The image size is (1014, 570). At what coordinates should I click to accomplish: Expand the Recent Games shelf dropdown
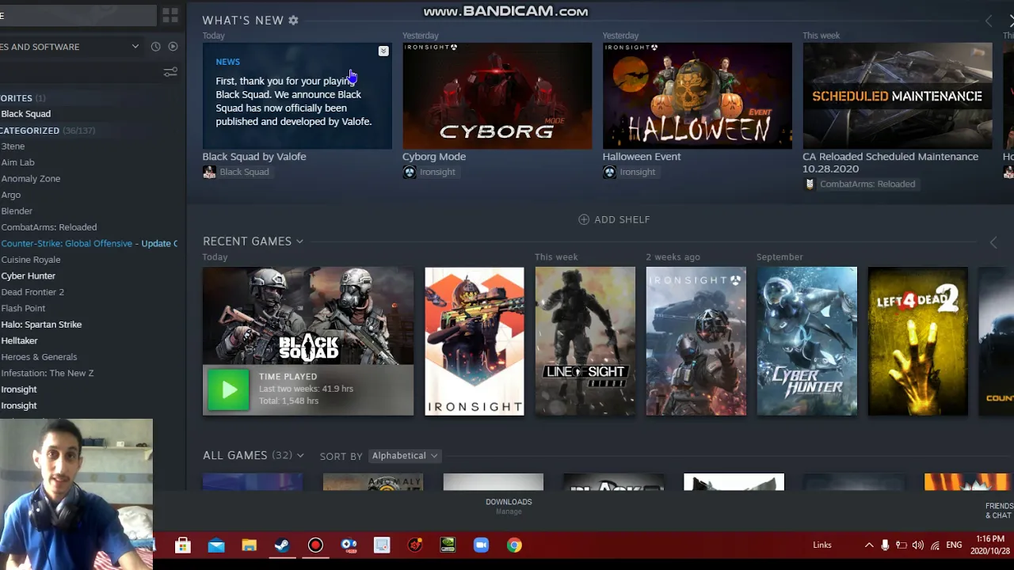299,241
